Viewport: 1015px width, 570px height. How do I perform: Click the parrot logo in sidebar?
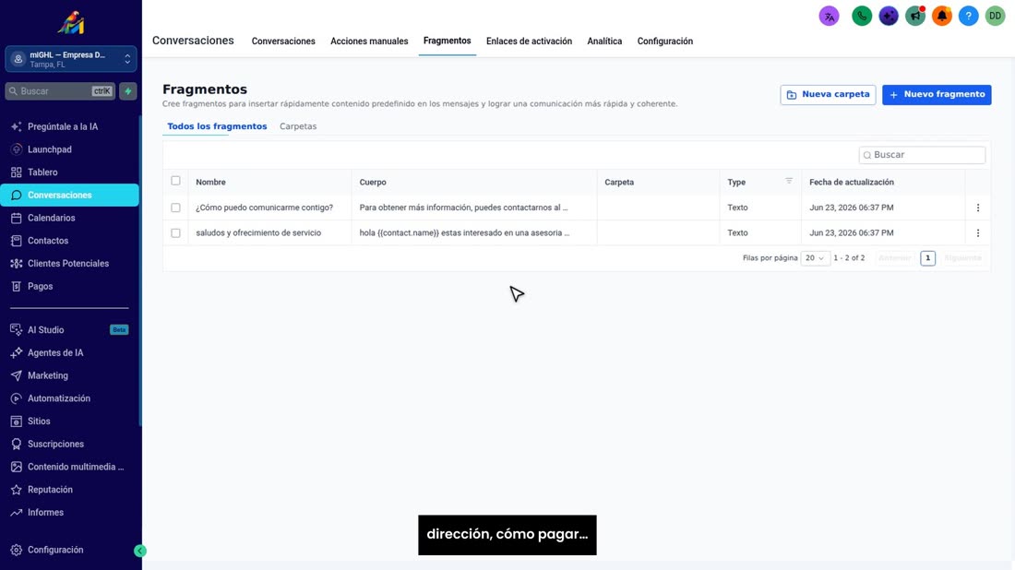70,23
